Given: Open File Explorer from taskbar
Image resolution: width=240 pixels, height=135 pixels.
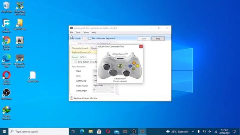Looking at the screenshot, I should click(x=91, y=132).
